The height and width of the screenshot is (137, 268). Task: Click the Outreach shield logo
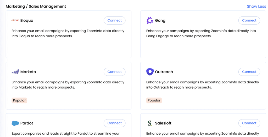tap(150, 72)
